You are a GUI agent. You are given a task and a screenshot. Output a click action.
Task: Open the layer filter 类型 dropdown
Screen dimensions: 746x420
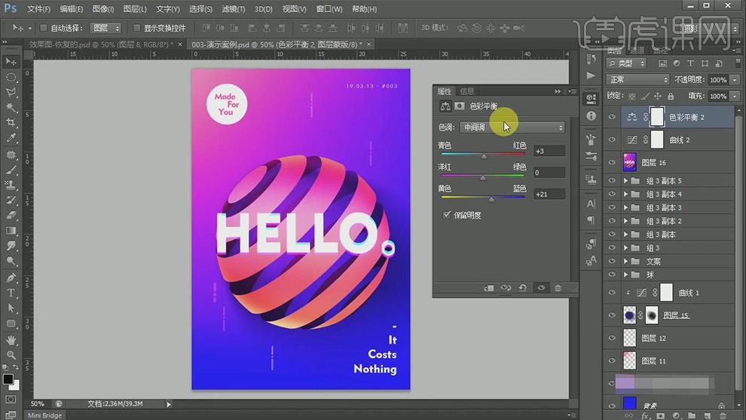point(627,63)
